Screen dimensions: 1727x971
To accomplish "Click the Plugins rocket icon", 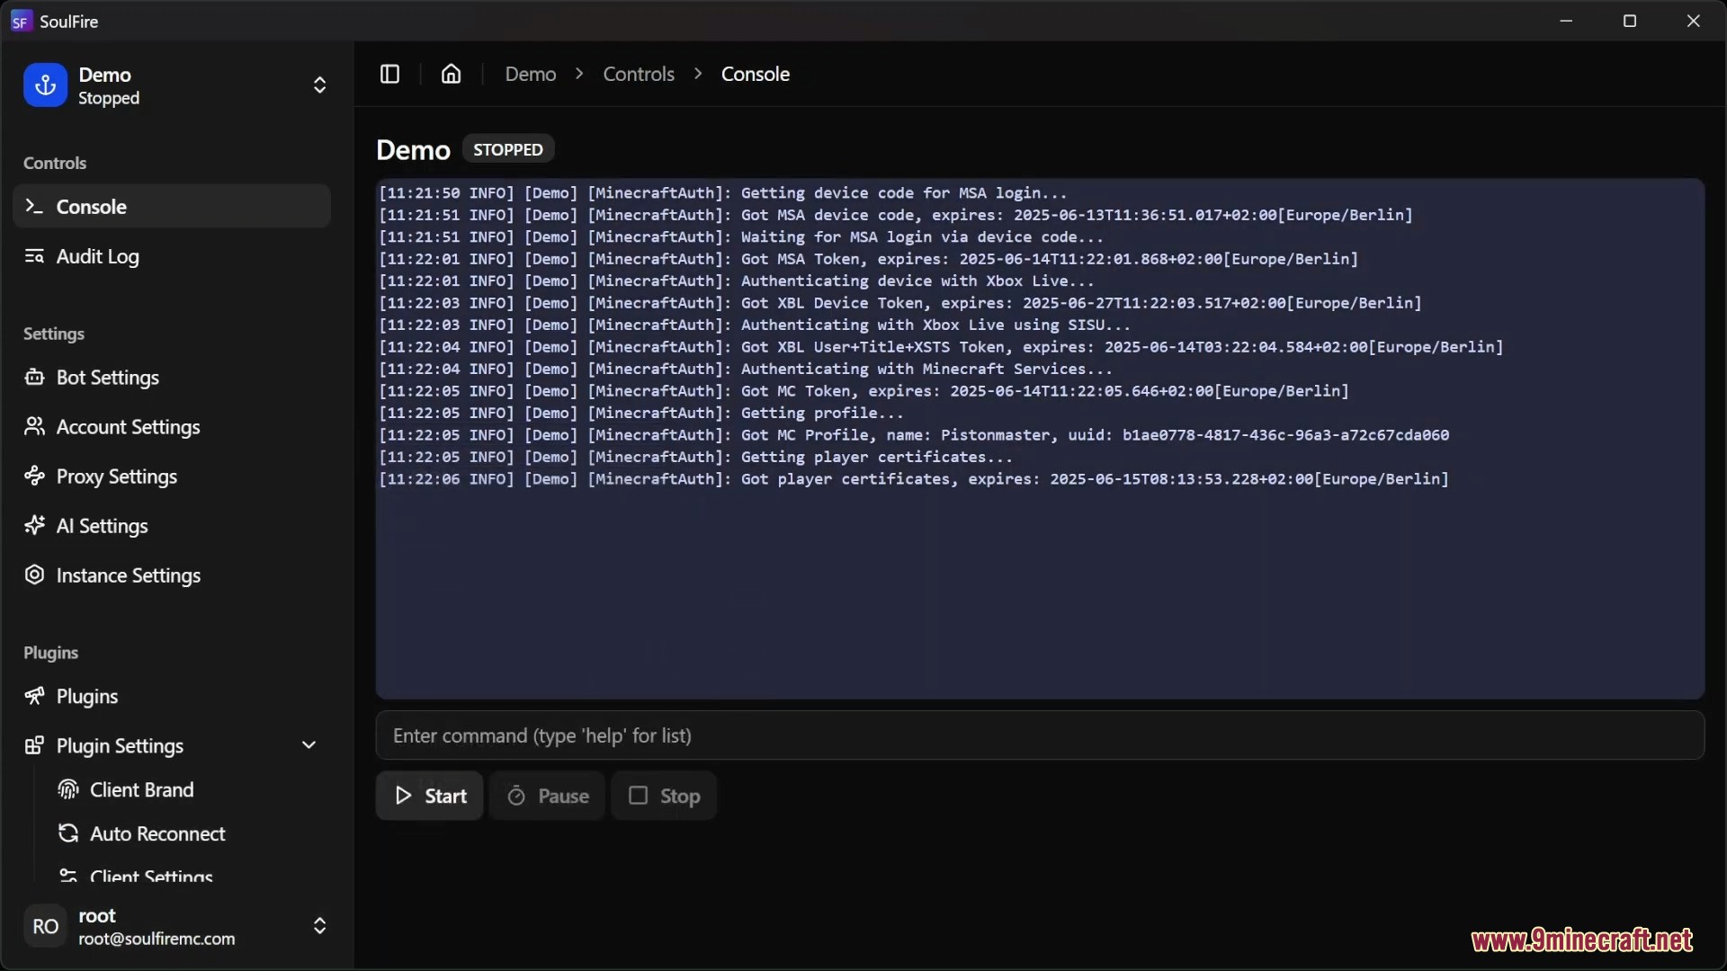I will coord(34,696).
